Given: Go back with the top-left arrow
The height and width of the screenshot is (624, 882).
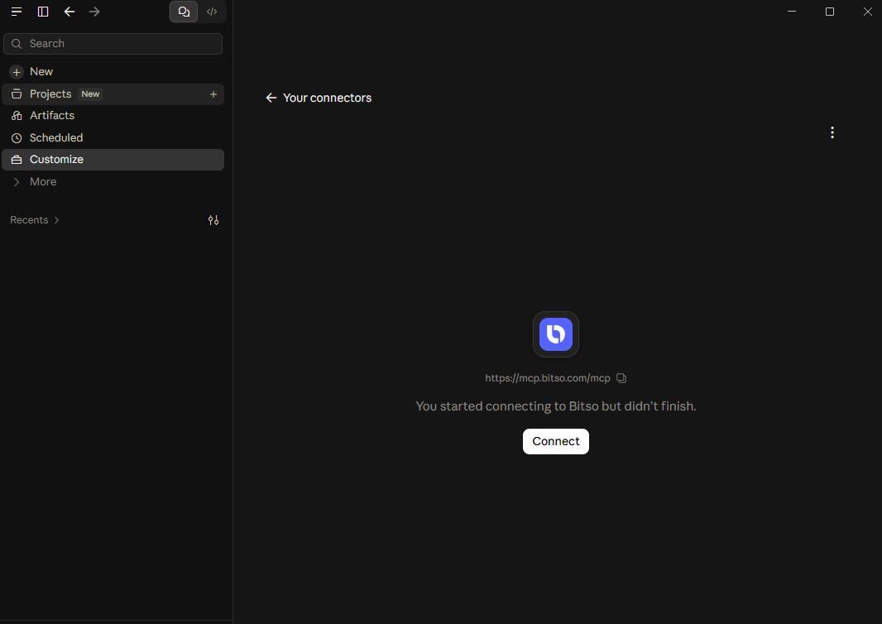Looking at the screenshot, I should (70, 12).
